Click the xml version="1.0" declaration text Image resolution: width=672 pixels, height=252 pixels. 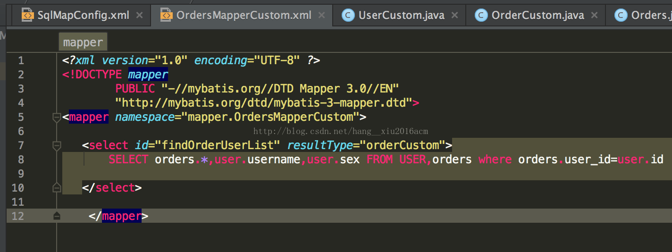coord(132,60)
